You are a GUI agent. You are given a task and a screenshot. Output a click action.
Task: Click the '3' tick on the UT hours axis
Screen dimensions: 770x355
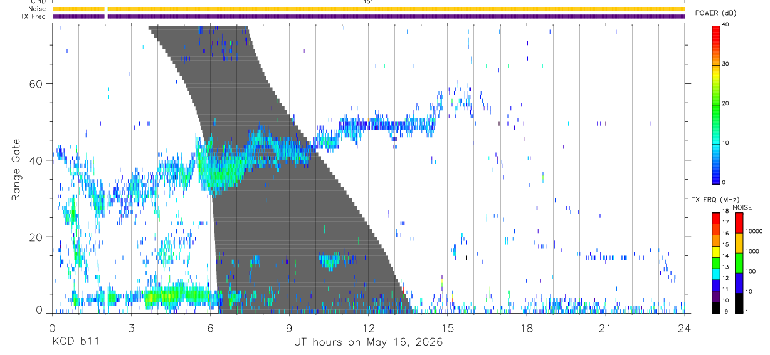[132, 328]
